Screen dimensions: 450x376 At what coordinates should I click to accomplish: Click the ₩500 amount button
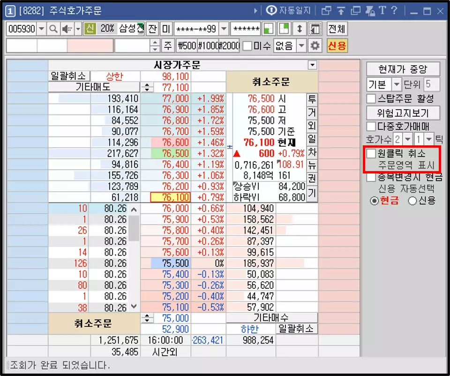tap(187, 46)
